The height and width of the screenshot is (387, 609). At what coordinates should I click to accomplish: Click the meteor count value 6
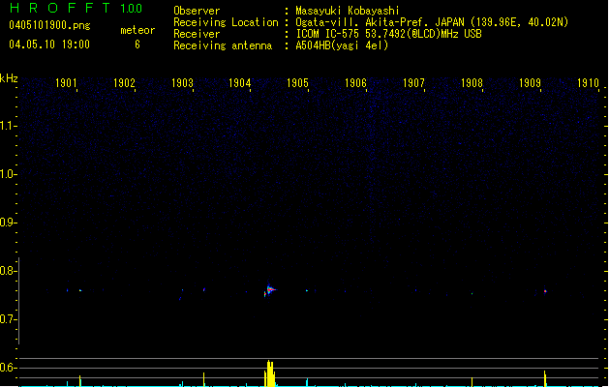[137, 45]
